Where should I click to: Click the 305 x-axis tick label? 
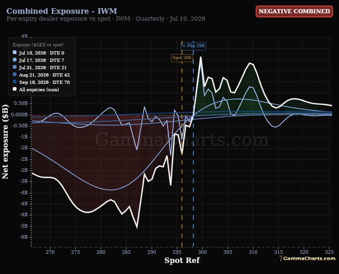(228, 252)
